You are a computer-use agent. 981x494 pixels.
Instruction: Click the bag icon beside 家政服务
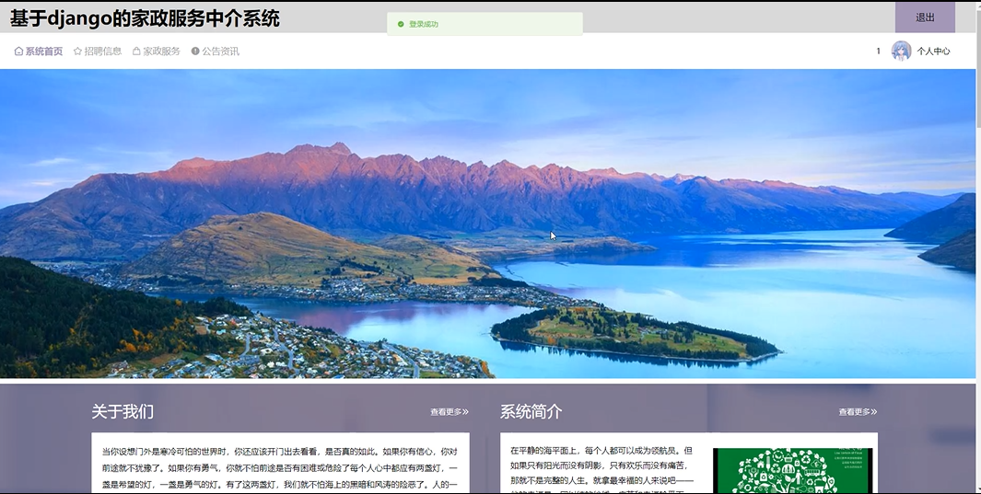tap(136, 52)
